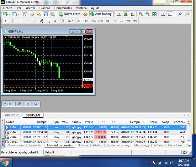Select the M1 timeframe
196x167 pixels.
[80, 21]
